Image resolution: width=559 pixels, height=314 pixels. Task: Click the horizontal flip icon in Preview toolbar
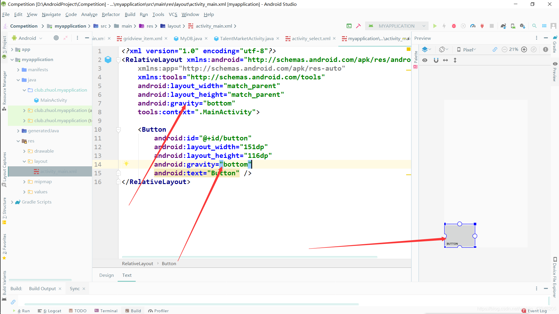445,60
